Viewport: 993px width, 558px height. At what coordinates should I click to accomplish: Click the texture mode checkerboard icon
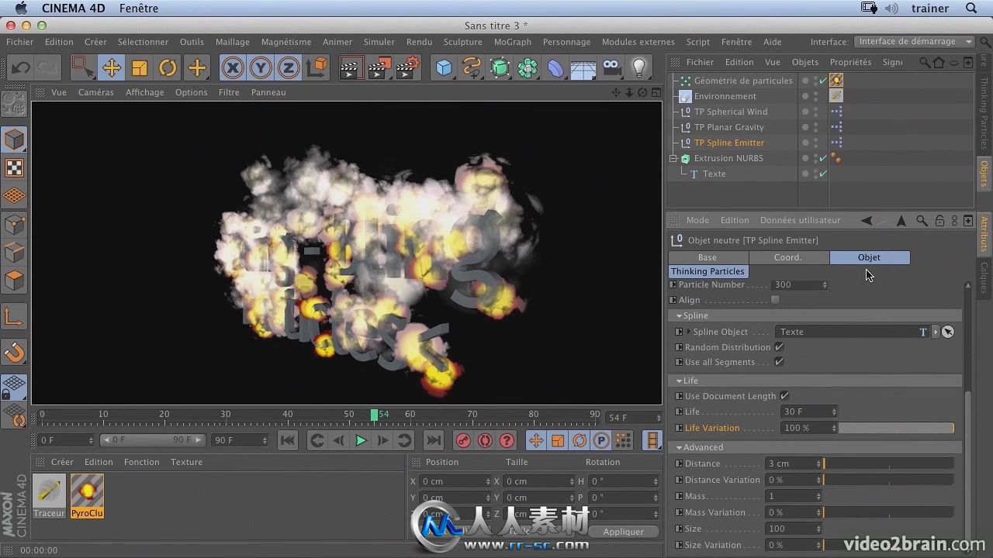[14, 168]
